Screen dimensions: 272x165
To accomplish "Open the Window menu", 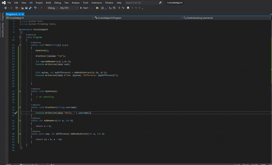I will click(x=109, y=3).
